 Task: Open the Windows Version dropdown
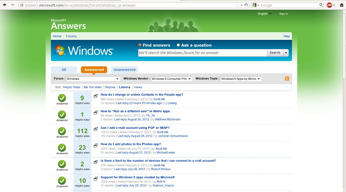171,79
